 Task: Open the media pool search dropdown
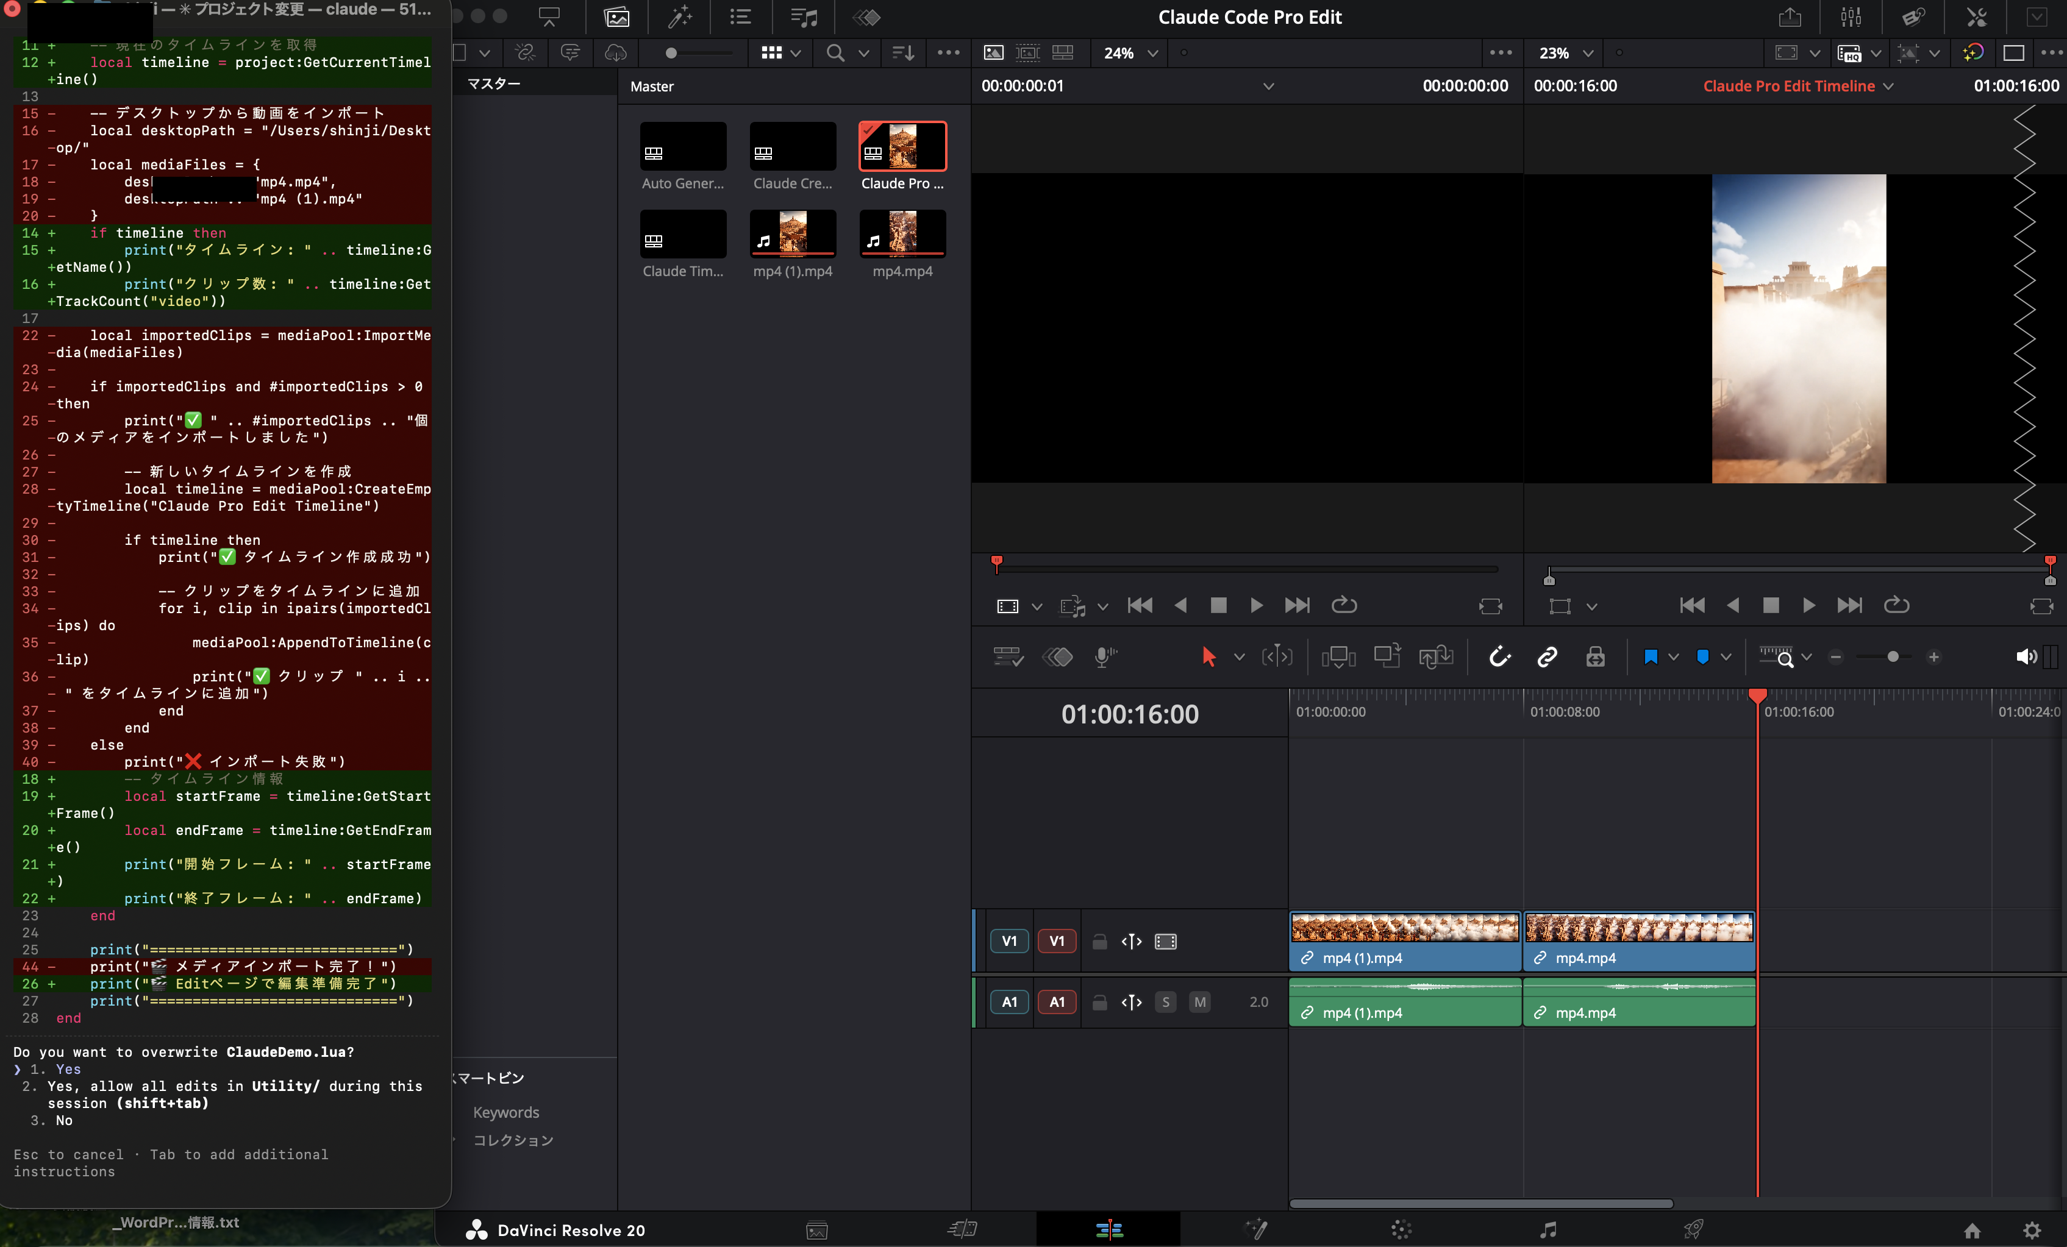point(863,53)
